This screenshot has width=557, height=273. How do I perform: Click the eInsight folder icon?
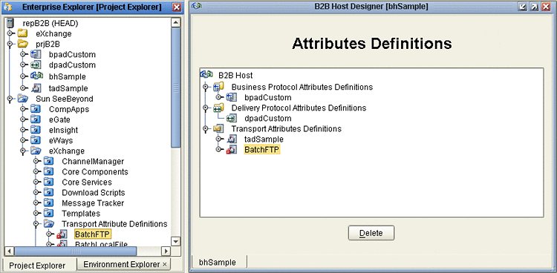coord(36,130)
